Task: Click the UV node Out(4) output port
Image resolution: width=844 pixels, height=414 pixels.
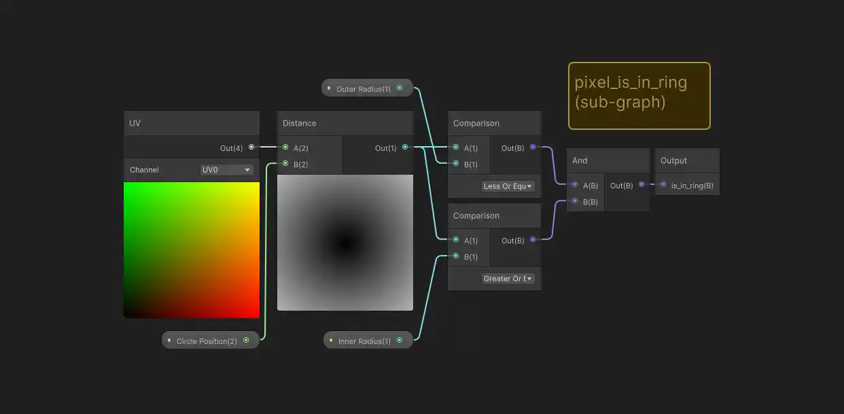Action: point(251,148)
